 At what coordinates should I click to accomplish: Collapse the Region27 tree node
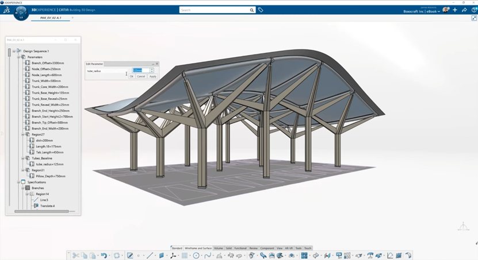22,134
